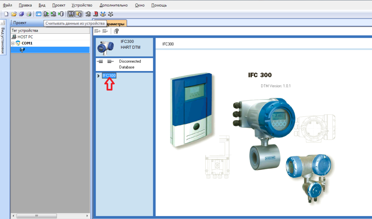Click the read data from device icon
The width and height of the screenshot is (372, 219).
tap(46, 14)
